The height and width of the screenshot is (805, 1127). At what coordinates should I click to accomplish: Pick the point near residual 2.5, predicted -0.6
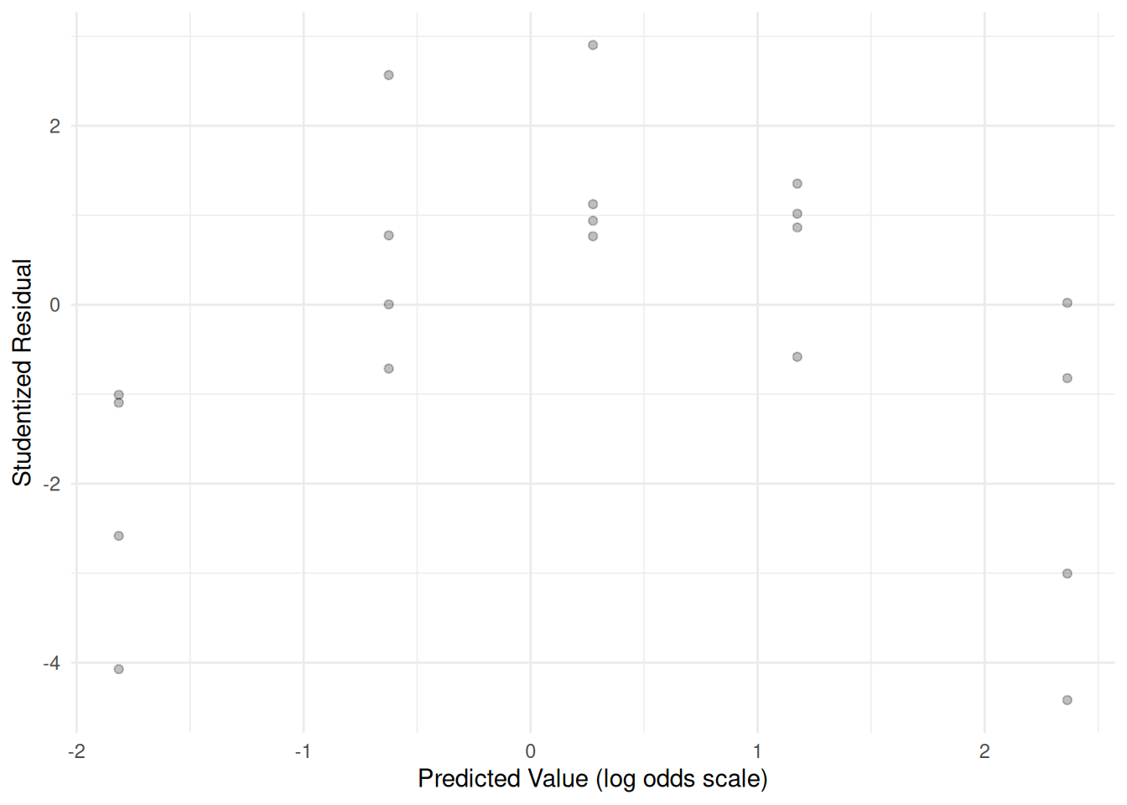(389, 75)
